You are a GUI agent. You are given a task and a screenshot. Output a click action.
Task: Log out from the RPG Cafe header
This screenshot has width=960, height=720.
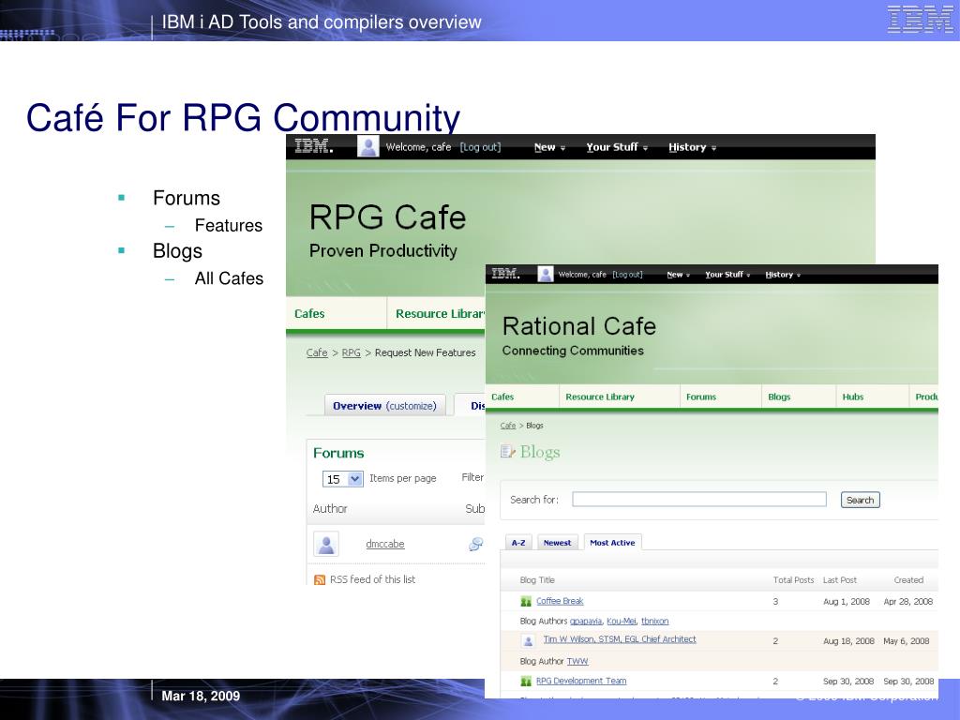pyautogui.click(x=480, y=147)
